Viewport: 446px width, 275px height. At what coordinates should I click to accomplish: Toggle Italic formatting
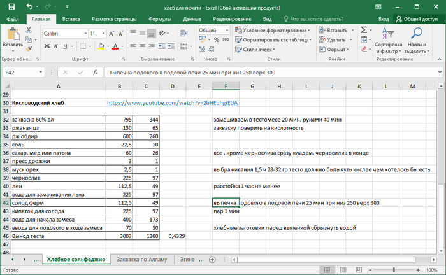(57, 46)
